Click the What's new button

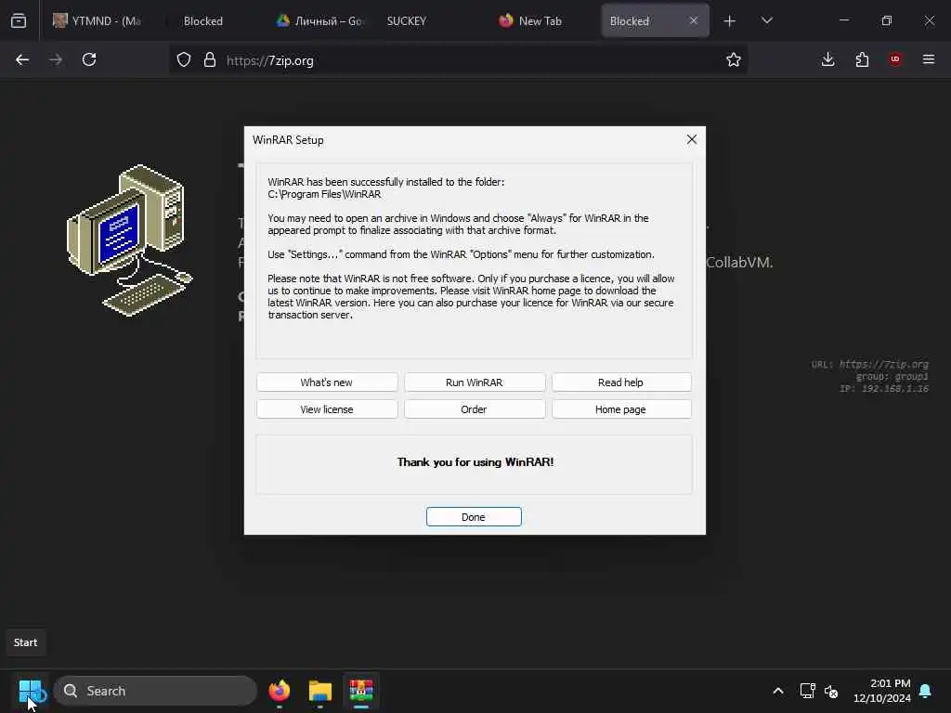pos(327,382)
